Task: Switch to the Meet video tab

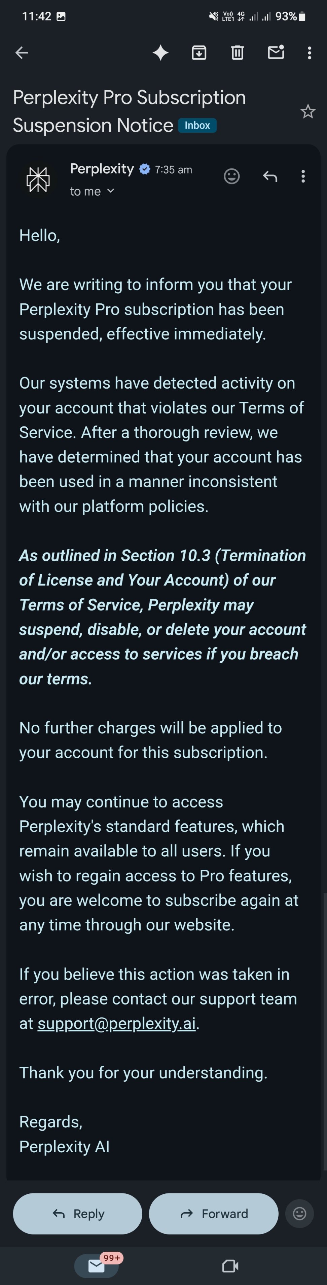Action: click(230, 1265)
